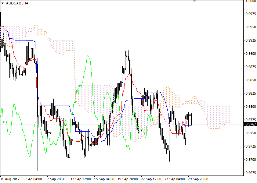The height and width of the screenshot is (184, 257).
Task: Click the AUDCAD.,H4 chart title
Action: click(x=17, y=3)
